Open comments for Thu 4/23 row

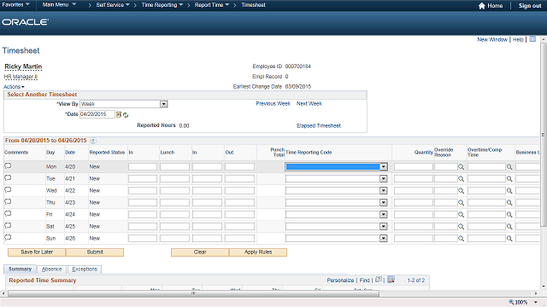[8, 202]
